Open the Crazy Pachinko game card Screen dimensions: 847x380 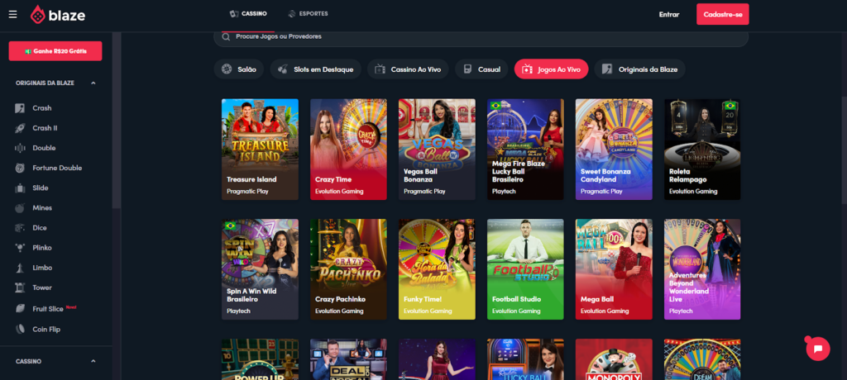point(348,269)
